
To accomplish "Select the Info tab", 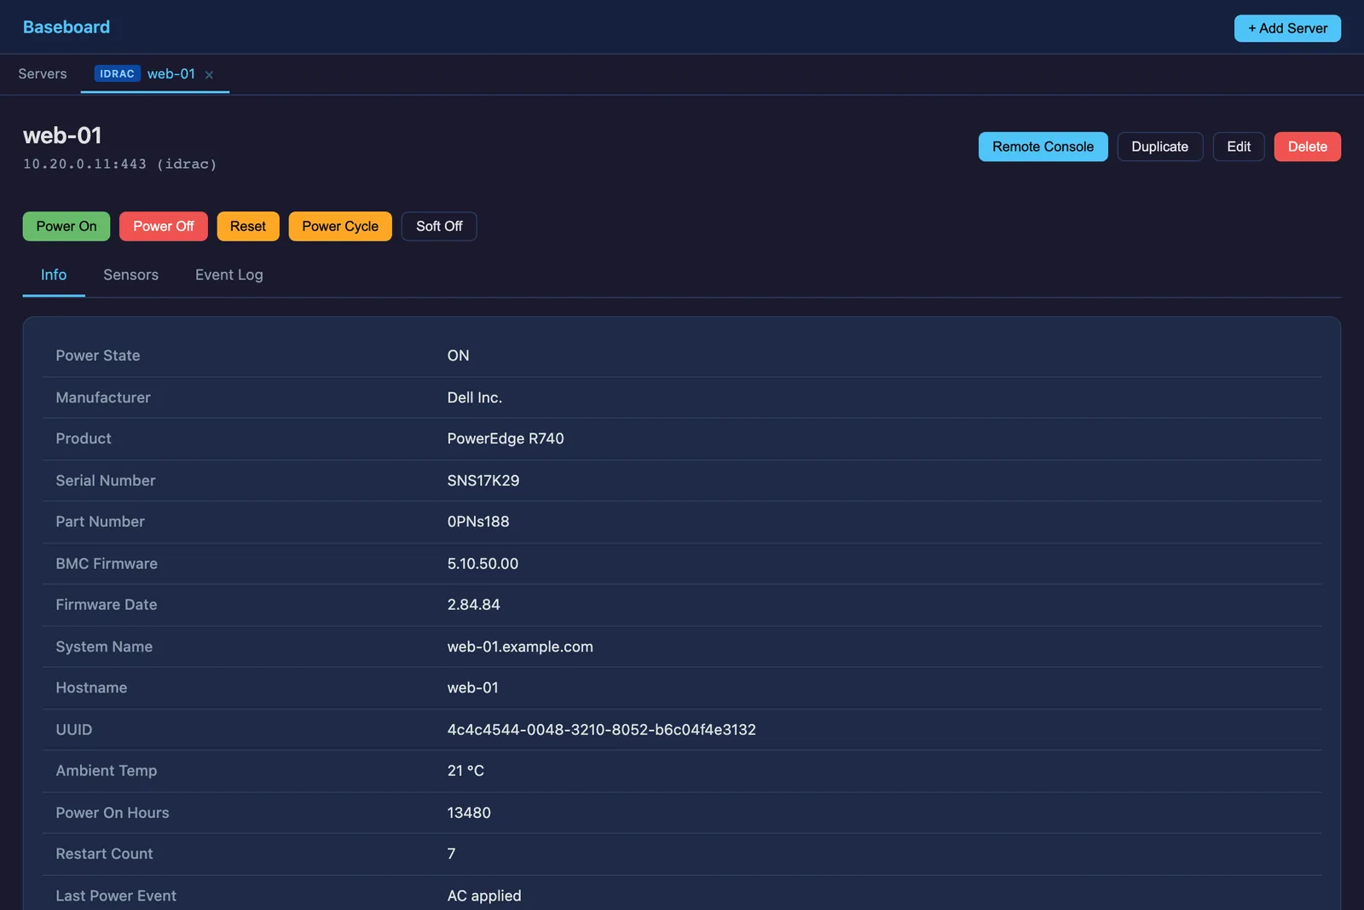I will point(54,275).
